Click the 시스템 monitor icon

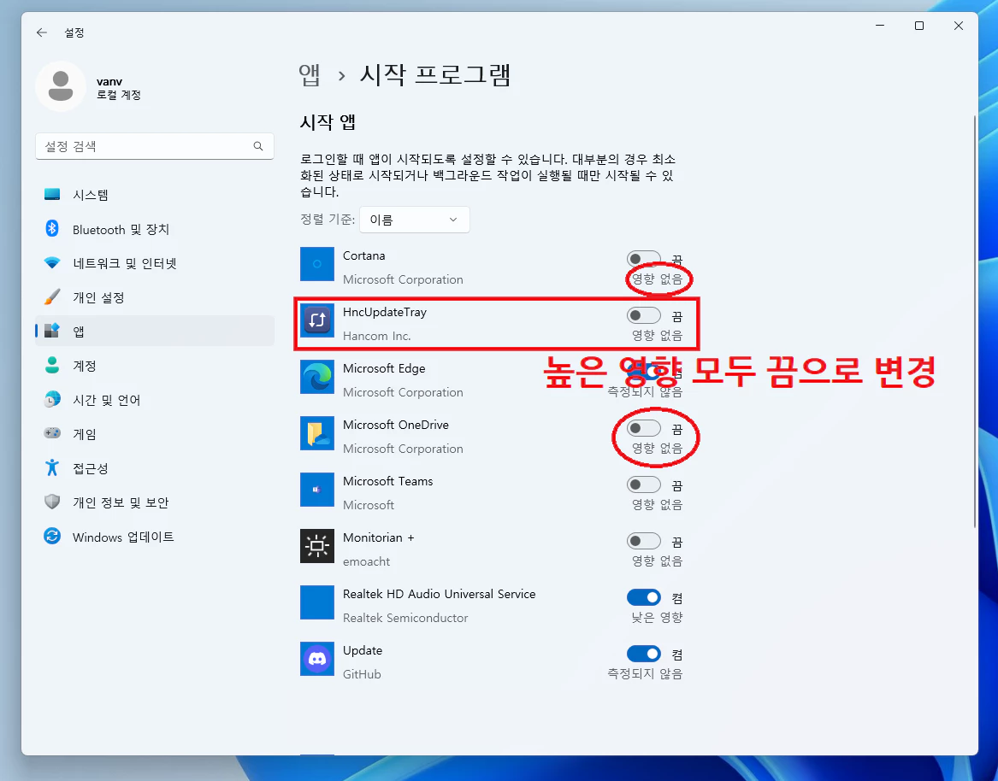[x=52, y=195]
